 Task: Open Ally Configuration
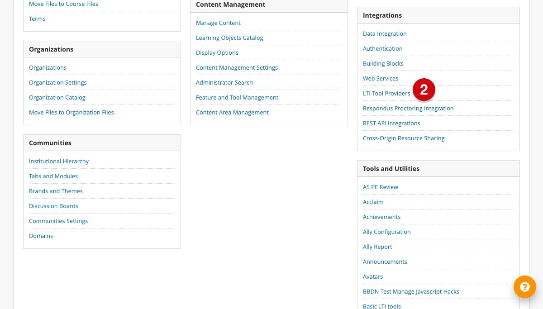coord(387,232)
